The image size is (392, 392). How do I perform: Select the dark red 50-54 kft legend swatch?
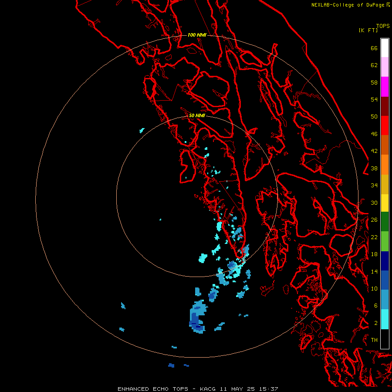click(x=385, y=106)
